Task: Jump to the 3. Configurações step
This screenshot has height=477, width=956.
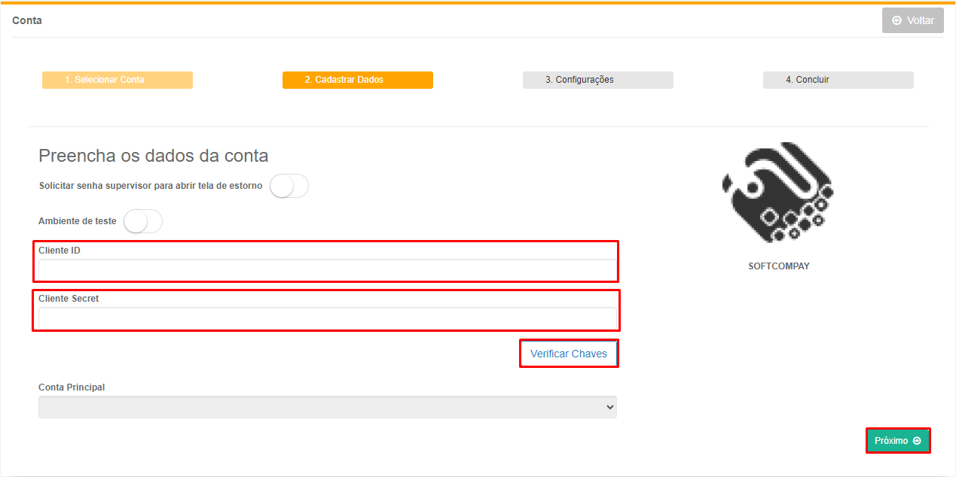Action: point(597,80)
